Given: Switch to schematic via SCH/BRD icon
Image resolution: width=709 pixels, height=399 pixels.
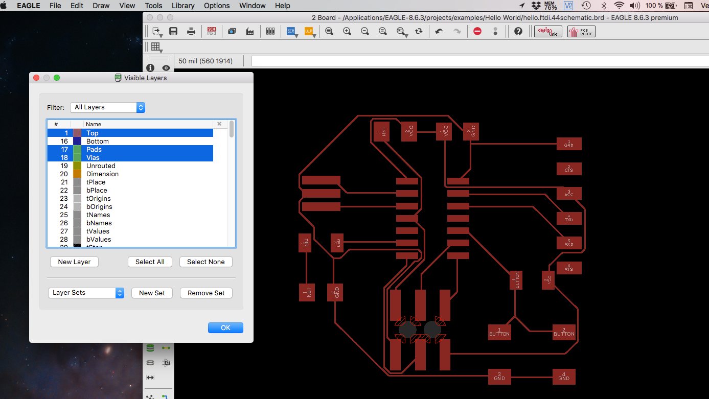Looking at the screenshot, I should point(212,31).
